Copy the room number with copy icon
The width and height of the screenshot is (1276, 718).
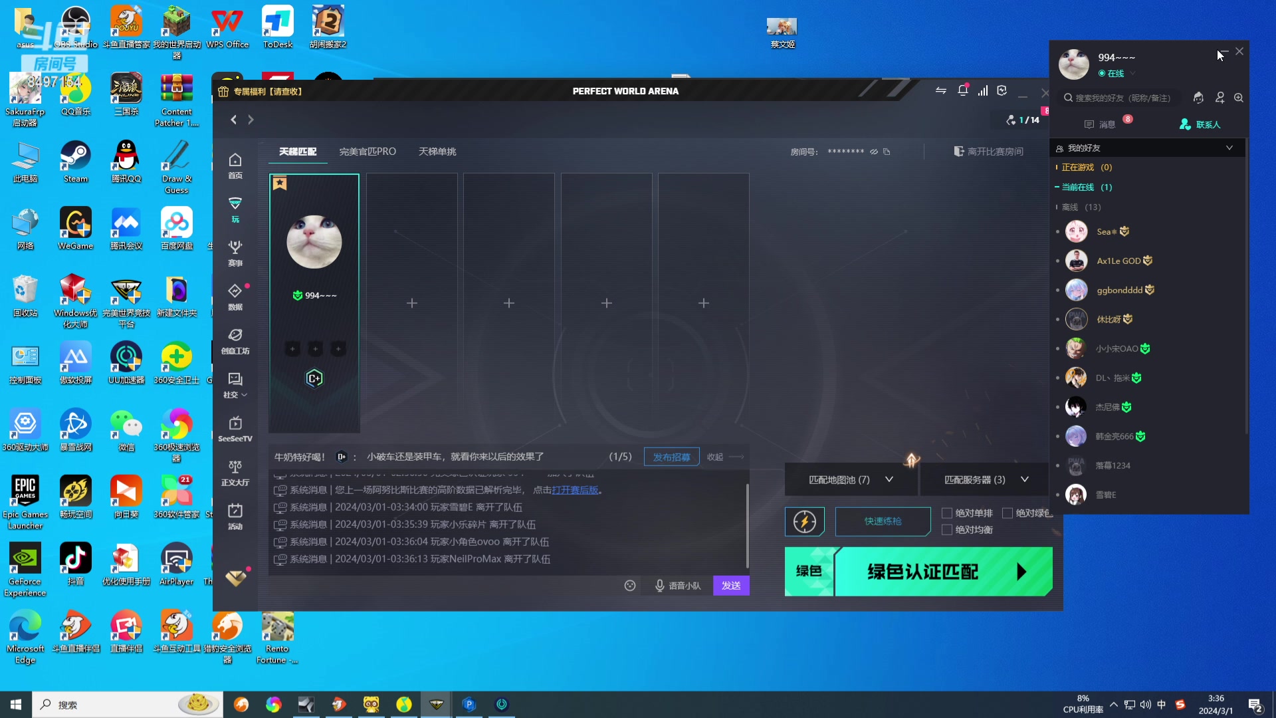click(x=887, y=152)
